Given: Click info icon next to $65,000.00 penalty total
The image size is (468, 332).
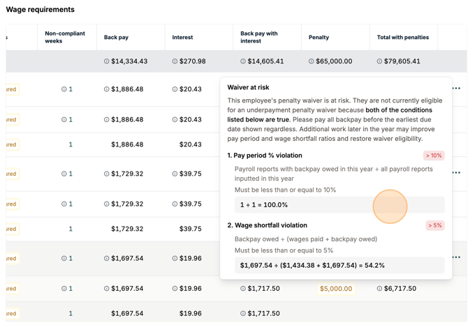Looking at the screenshot, I should (x=311, y=61).
